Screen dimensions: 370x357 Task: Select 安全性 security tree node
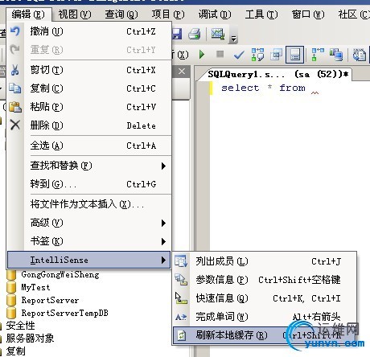click(x=20, y=326)
